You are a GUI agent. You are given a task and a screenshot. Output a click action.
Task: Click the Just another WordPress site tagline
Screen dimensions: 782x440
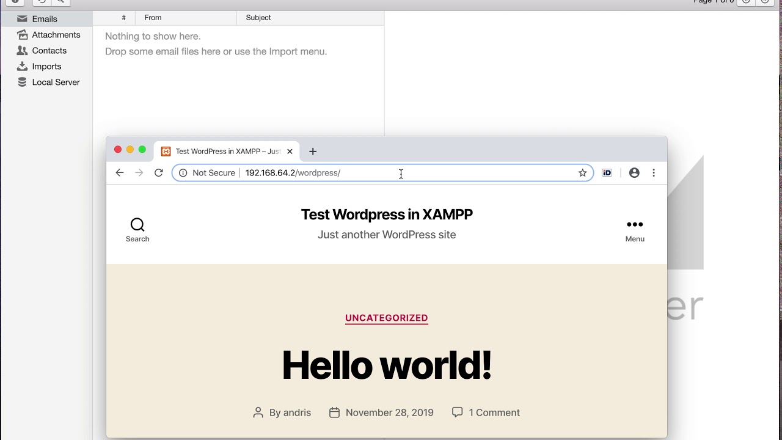(x=387, y=235)
